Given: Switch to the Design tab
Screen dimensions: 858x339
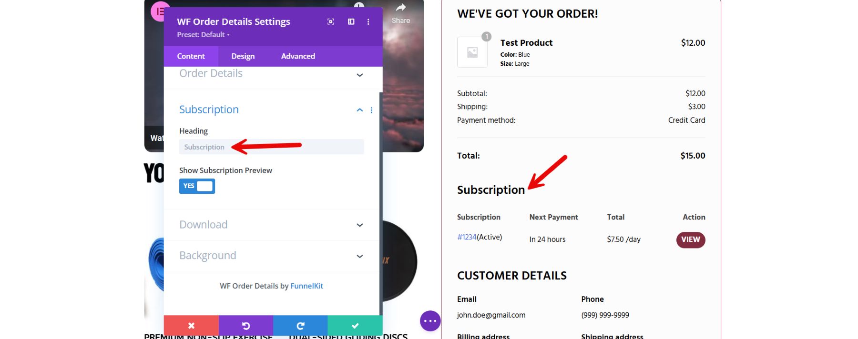Looking at the screenshot, I should point(243,56).
